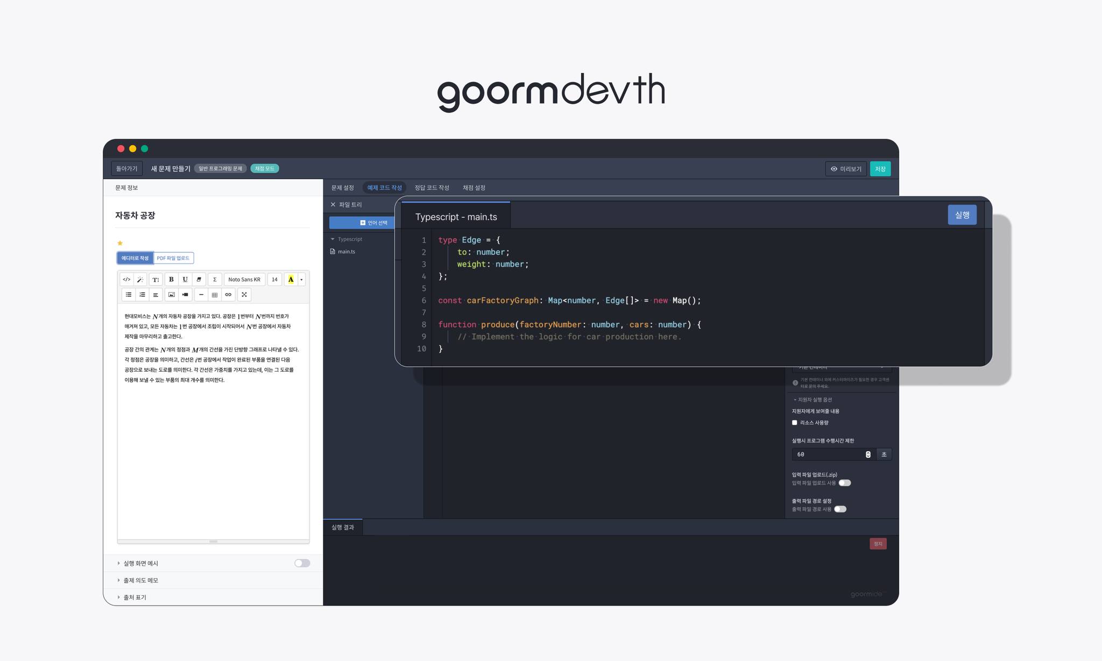Check the 리소스 사용량 checkbox

pos(795,423)
